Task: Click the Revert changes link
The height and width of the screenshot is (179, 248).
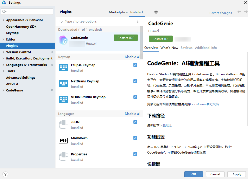Action: pos(221,13)
